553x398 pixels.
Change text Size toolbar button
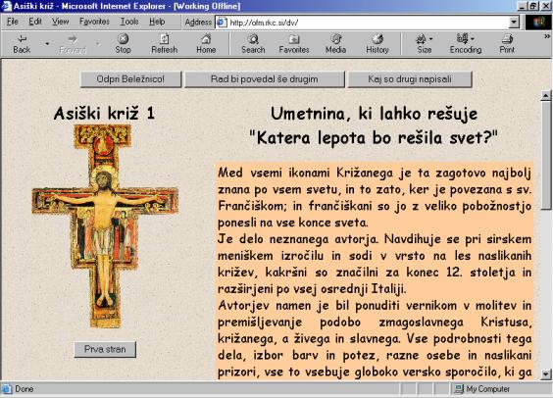[x=425, y=44]
